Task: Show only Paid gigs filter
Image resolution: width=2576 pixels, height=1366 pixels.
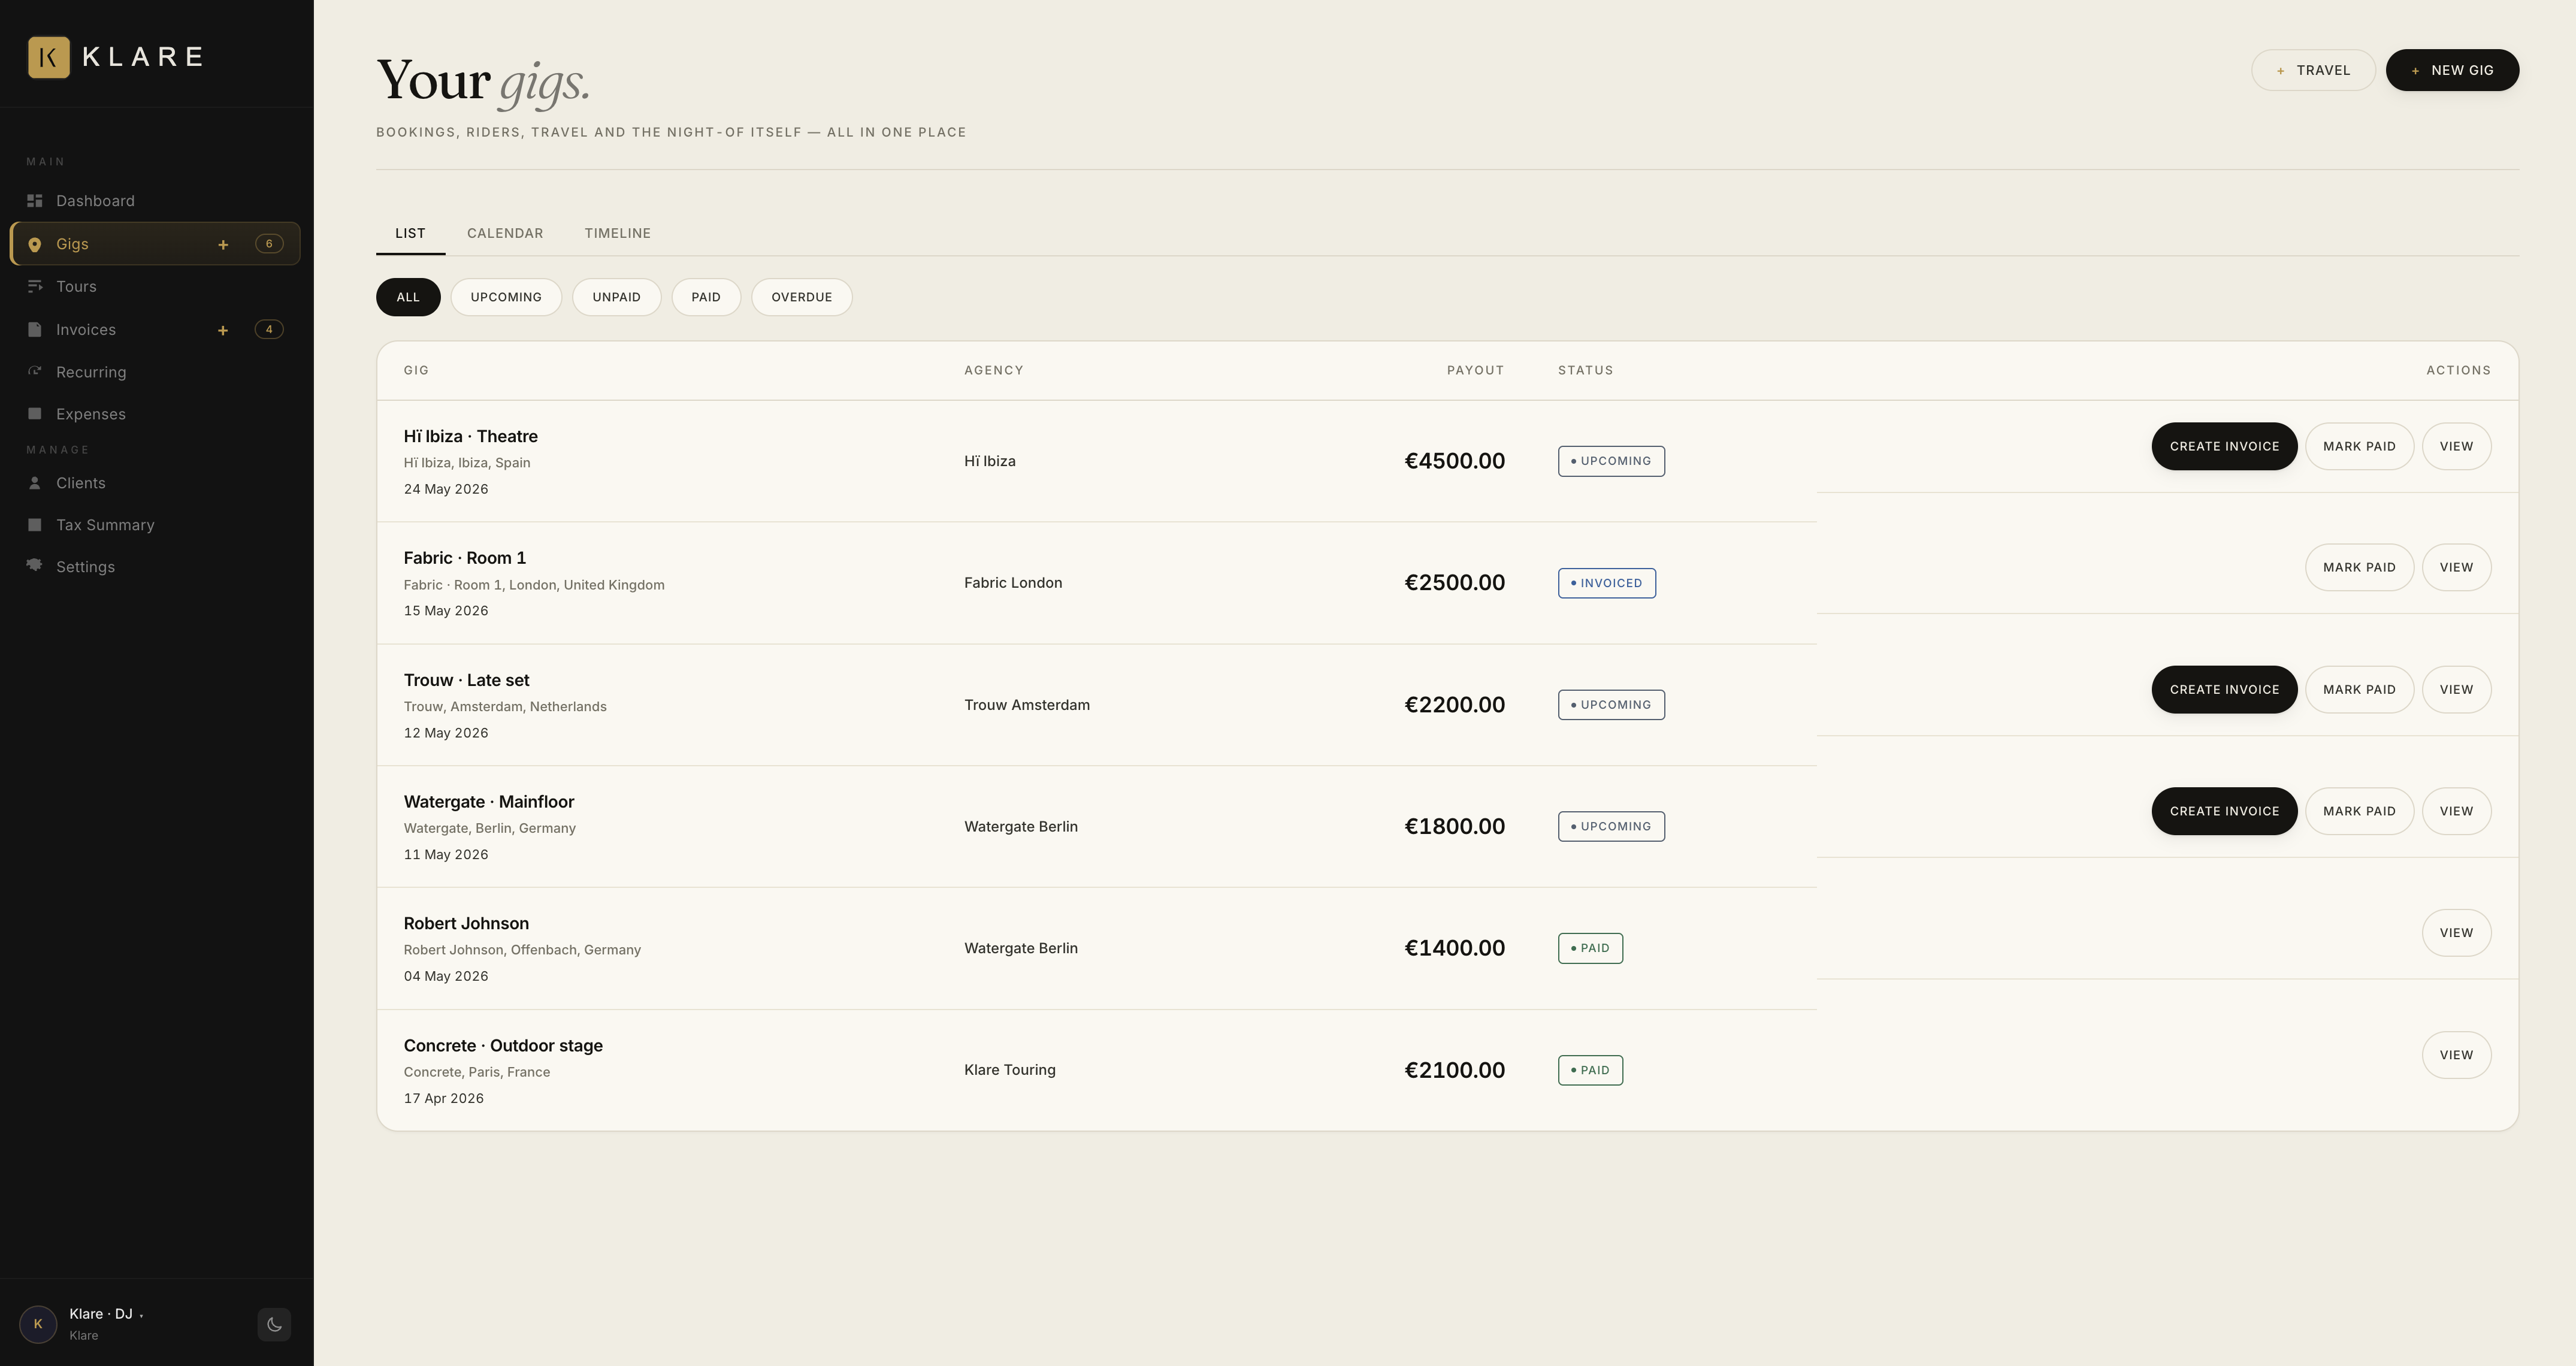Action: 705,297
